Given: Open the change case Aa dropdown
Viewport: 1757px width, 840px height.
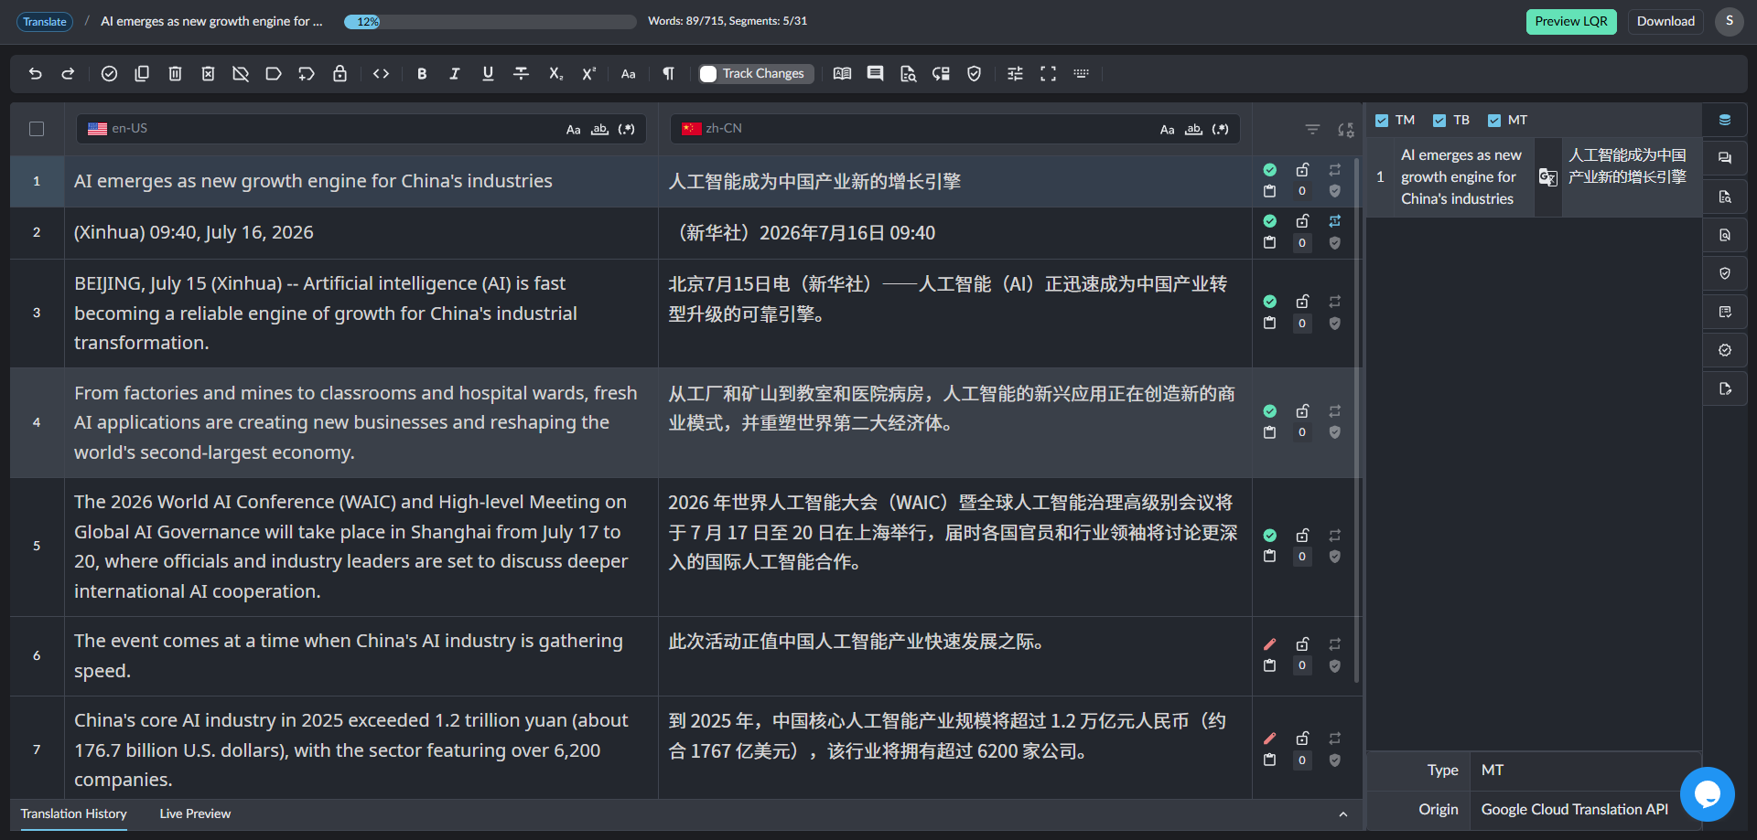Looking at the screenshot, I should (629, 74).
